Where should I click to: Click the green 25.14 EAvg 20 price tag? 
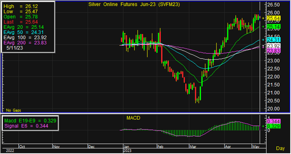(273, 27)
